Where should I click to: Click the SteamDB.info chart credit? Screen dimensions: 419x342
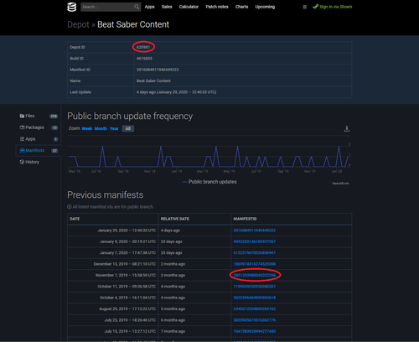tap(340, 184)
